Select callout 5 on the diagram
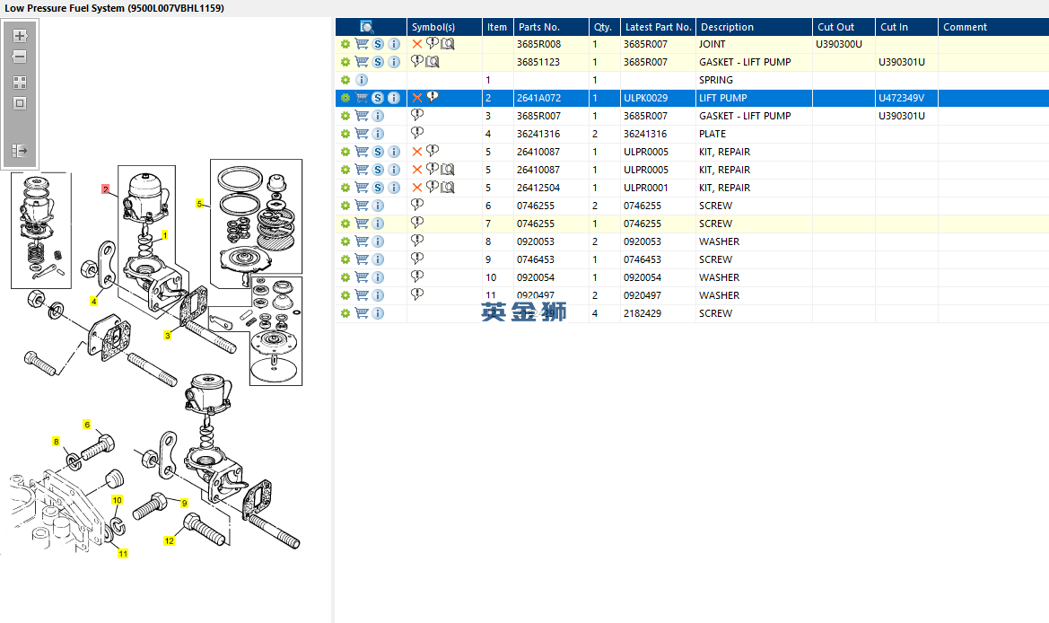The width and height of the screenshot is (1049, 623). (x=199, y=204)
